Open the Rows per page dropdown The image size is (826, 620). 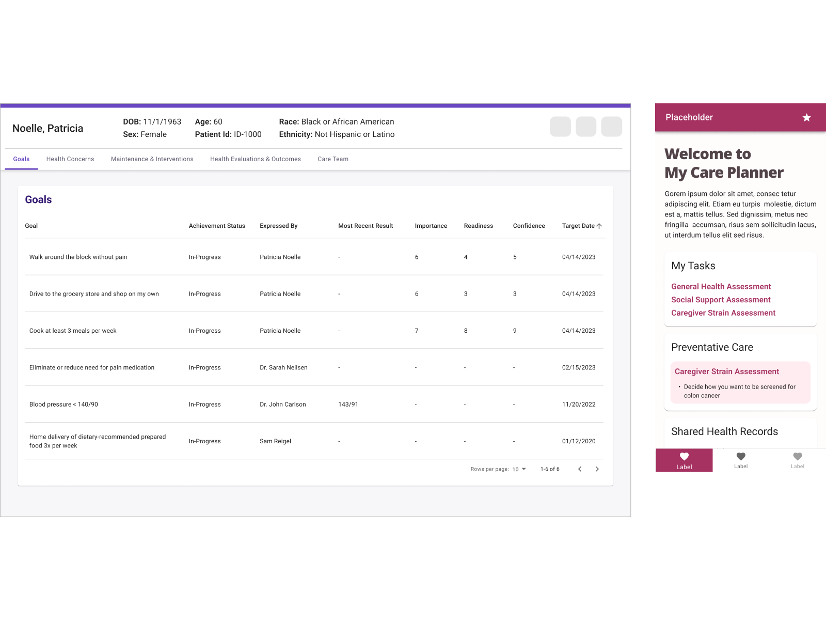519,469
